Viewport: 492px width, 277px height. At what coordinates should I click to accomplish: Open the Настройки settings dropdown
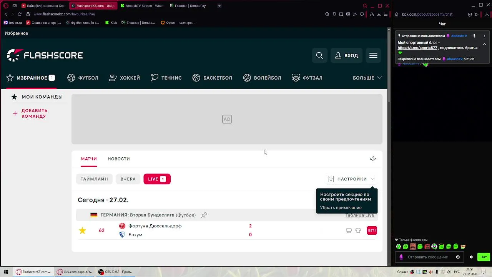coord(351,179)
